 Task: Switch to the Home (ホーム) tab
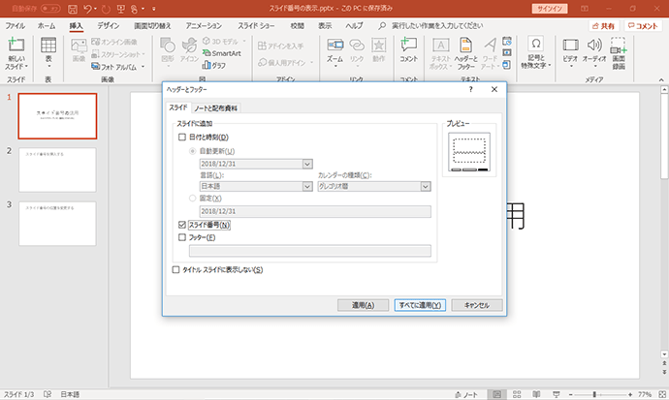click(47, 25)
